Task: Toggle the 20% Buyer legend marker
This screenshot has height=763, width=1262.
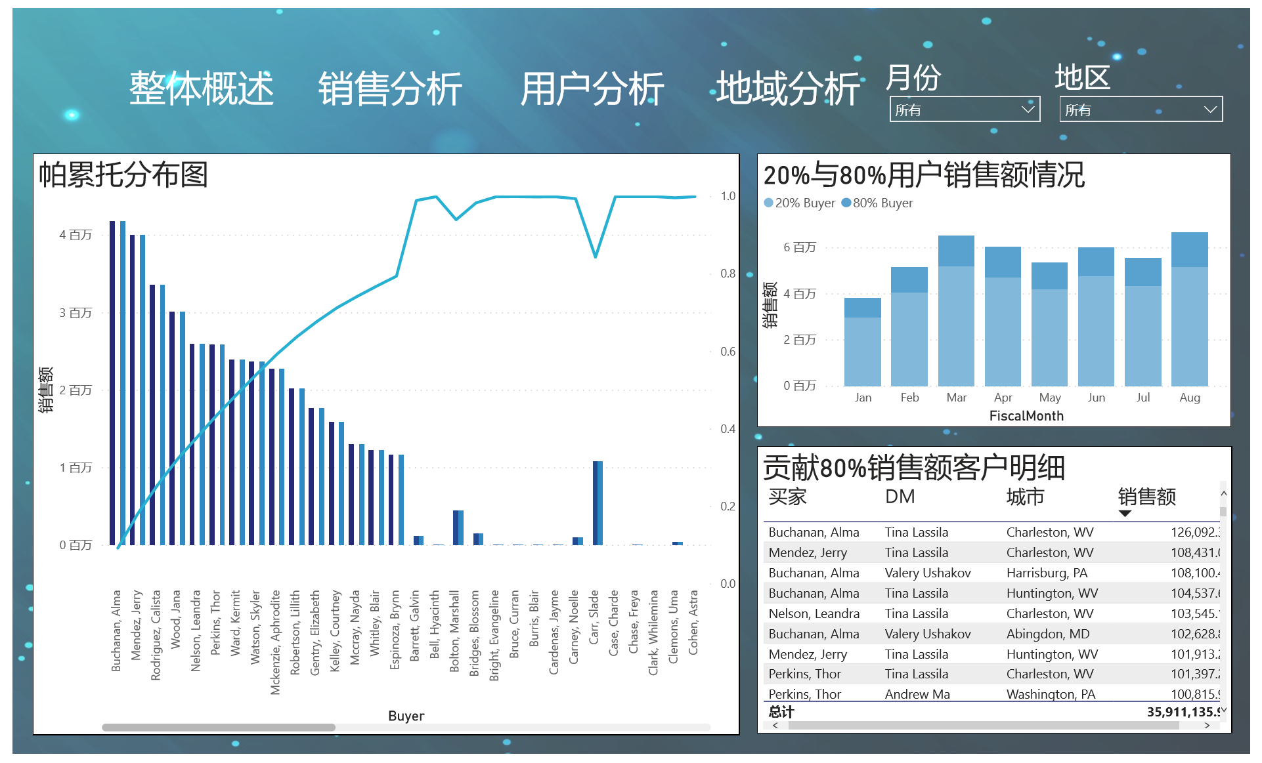Action: coord(769,203)
